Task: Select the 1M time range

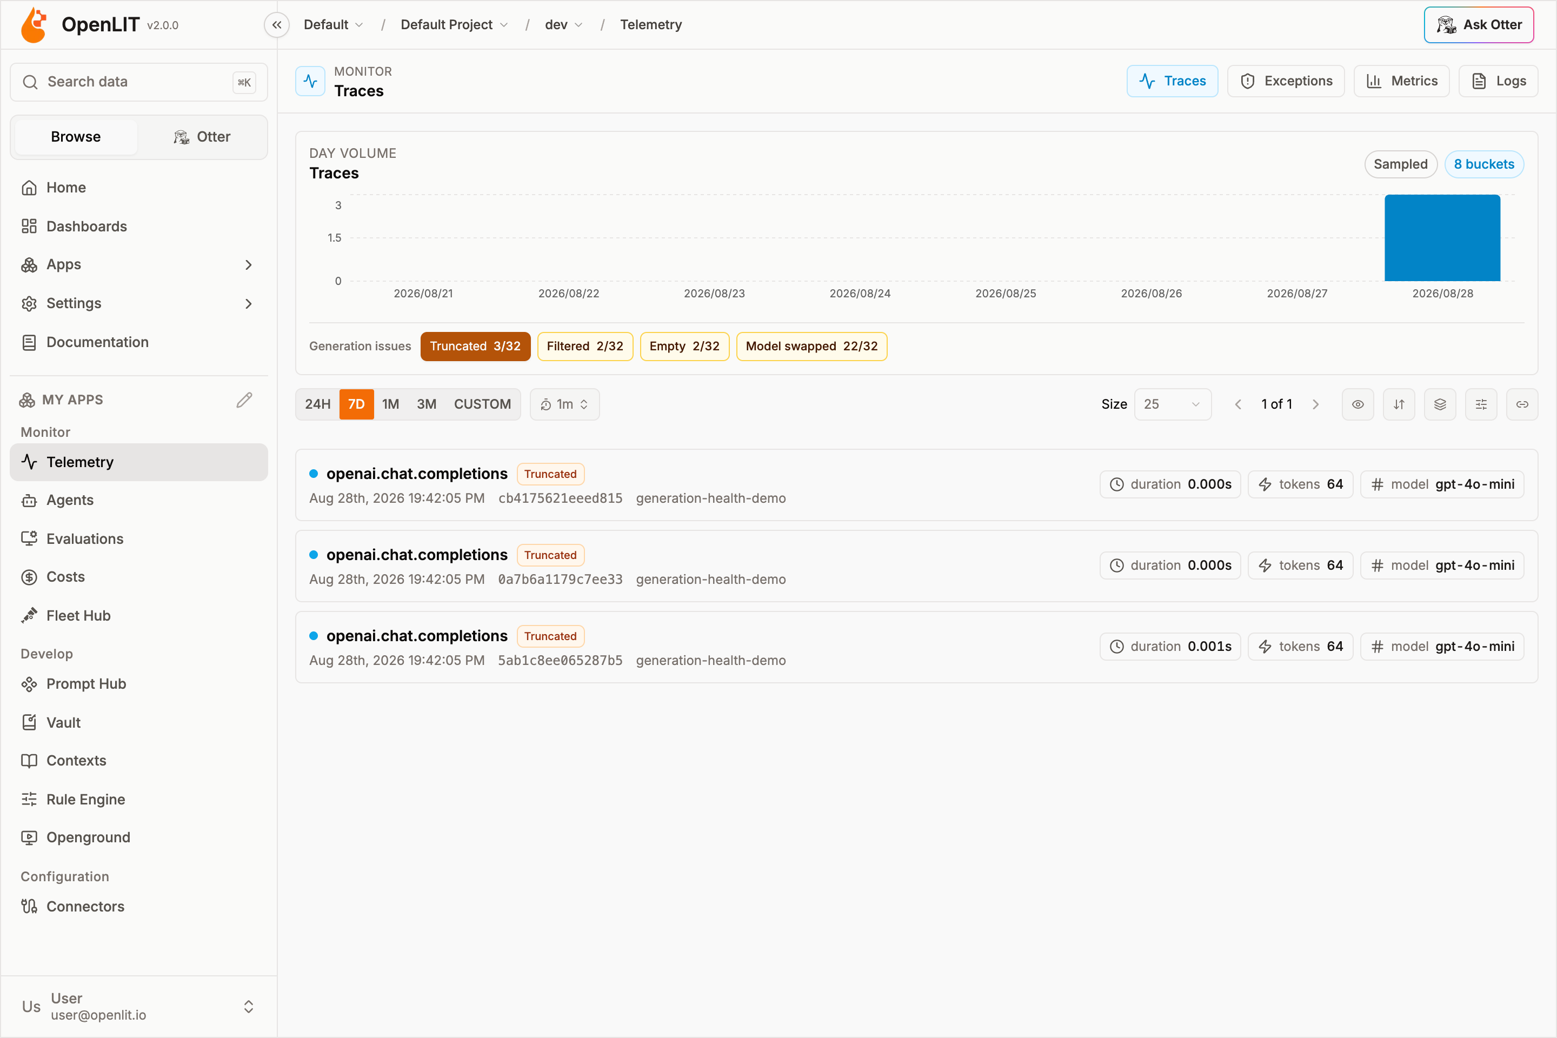Action: click(x=390, y=404)
